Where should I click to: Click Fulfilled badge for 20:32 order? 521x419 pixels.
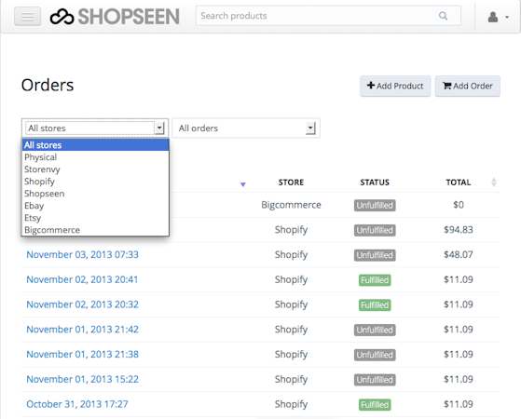pyautogui.click(x=375, y=305)
